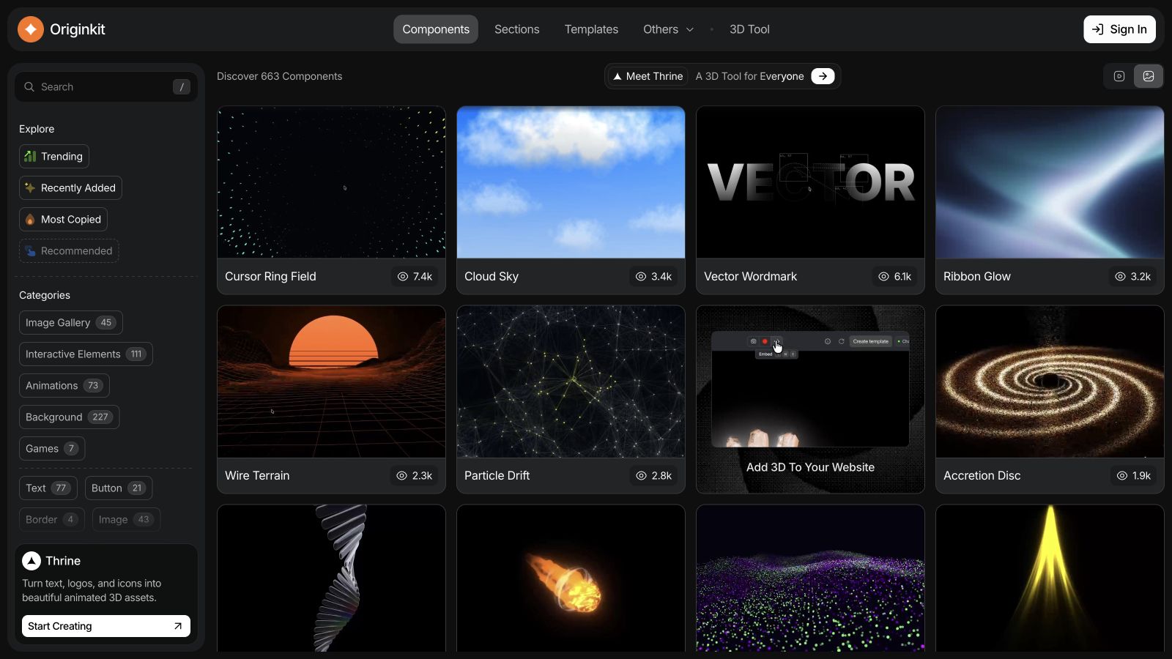Open the Particle Drift component thumbnail
Viewport: 1172px width, 659px height.
(x=571, y=381)
